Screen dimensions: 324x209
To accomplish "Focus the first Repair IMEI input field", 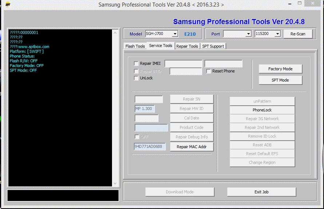I will tap(183, 64).
